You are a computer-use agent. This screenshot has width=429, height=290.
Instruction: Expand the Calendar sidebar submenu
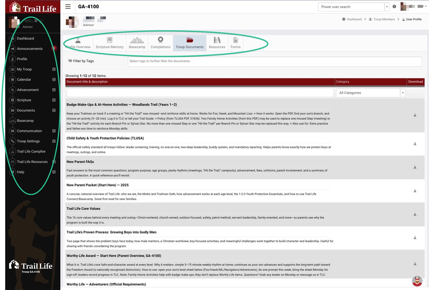[x=54, y=80]
